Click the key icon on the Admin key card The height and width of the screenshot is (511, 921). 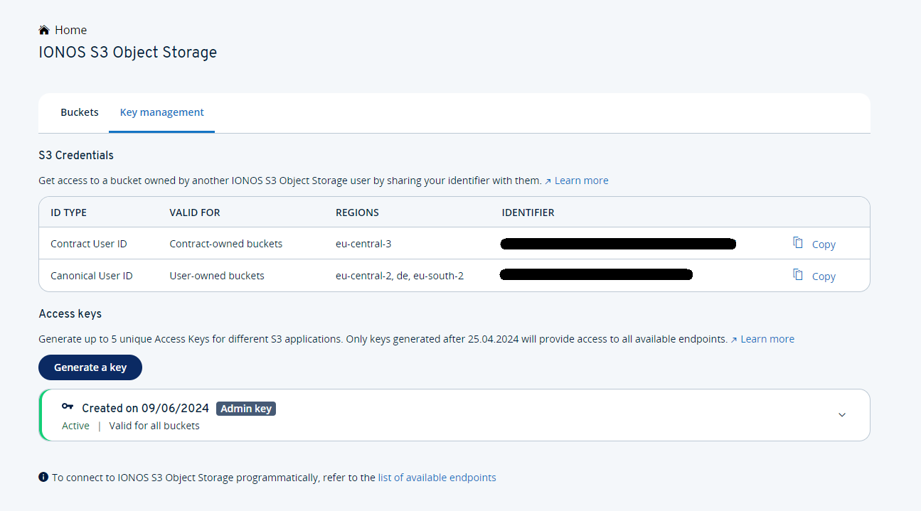pyautogui.click(x=68, y=407)
